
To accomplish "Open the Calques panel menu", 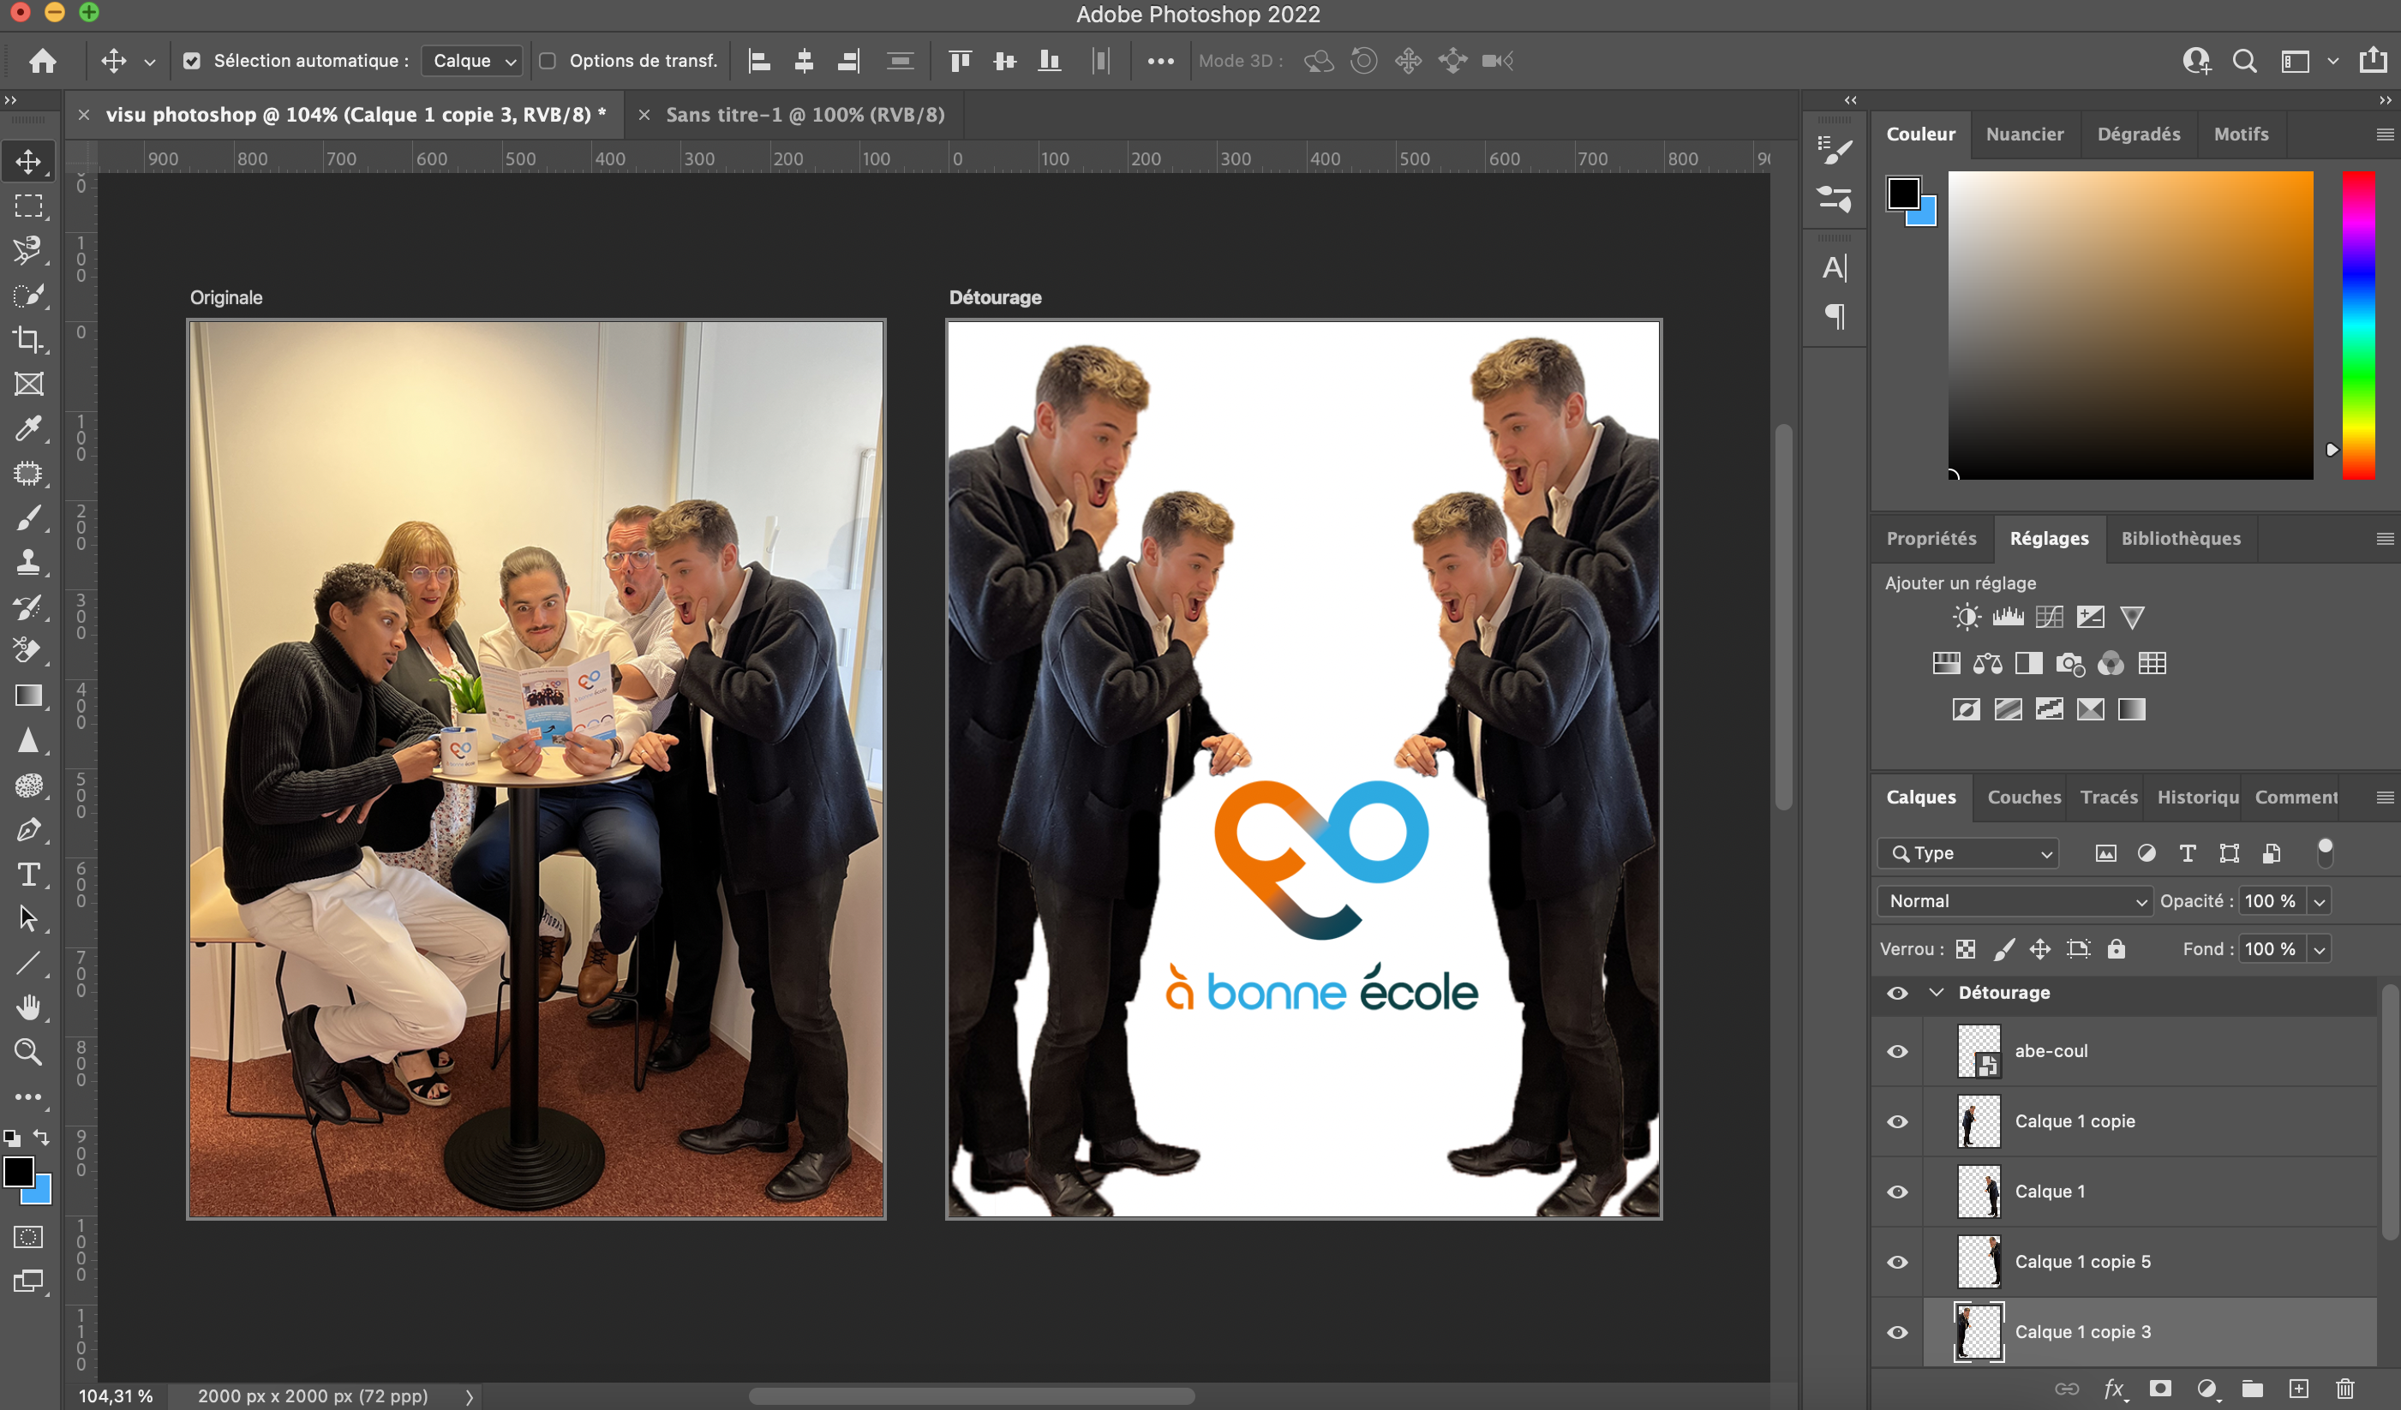I will (x=2385, y=798).
